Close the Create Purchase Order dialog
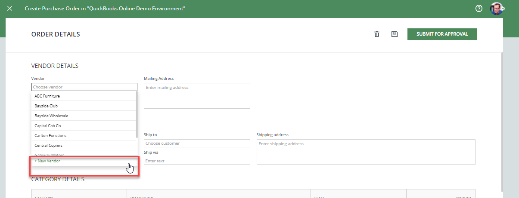Image resolution: width=519 pixels, height=198 pixels. (10, 9)
